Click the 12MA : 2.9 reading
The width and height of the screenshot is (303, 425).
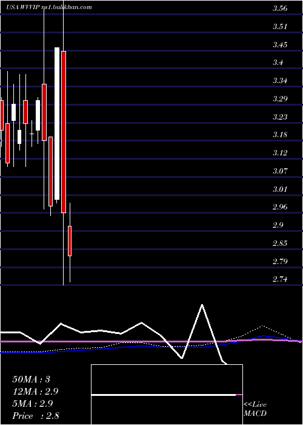tap(35, 392)
